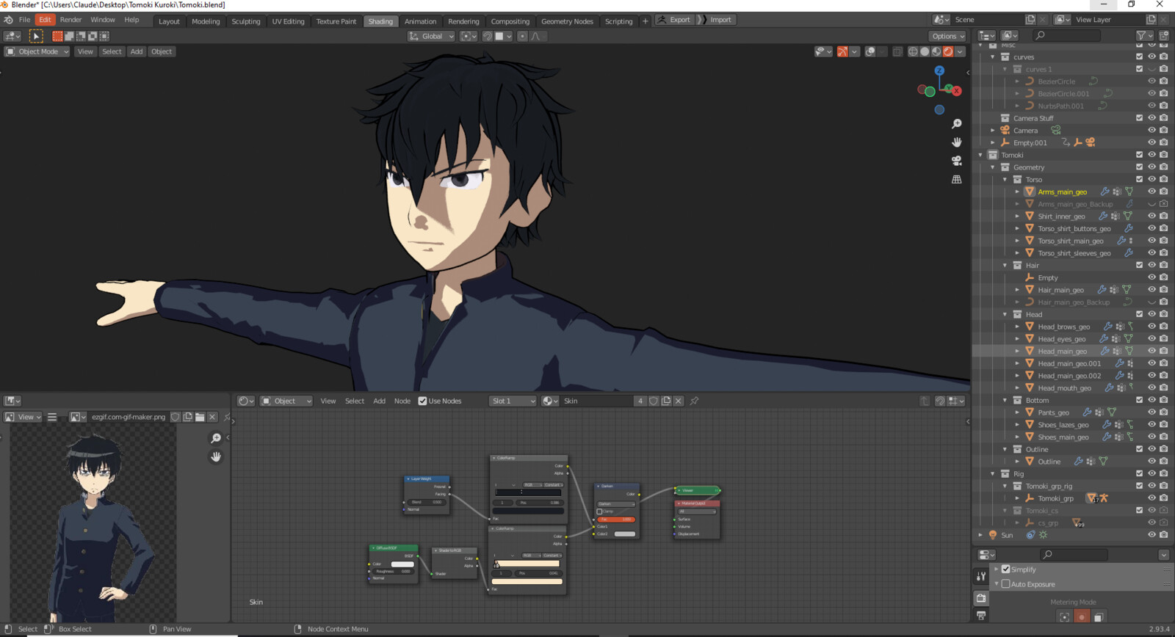
Task: Open image folder icon in image editor
Action: point(200,417)
